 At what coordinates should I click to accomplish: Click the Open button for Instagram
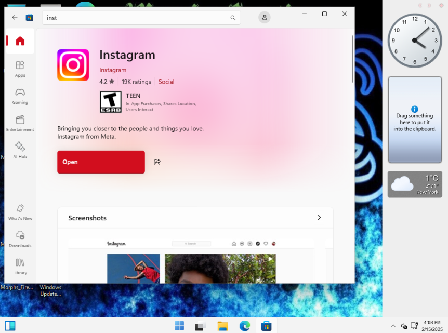point(101,162)
